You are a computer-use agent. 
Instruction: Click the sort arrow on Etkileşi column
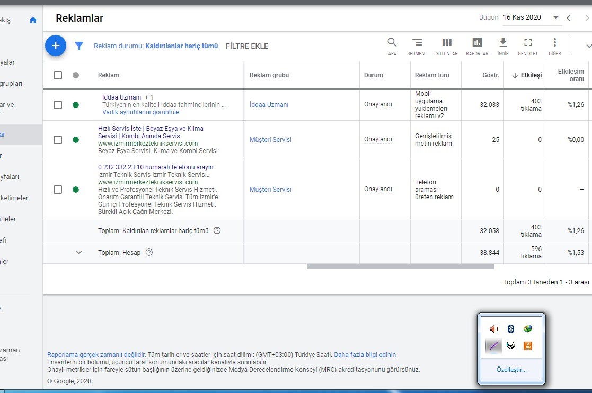tap(515, 75)
